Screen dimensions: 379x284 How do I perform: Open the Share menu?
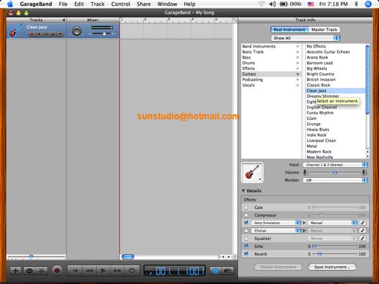[143, 4]
